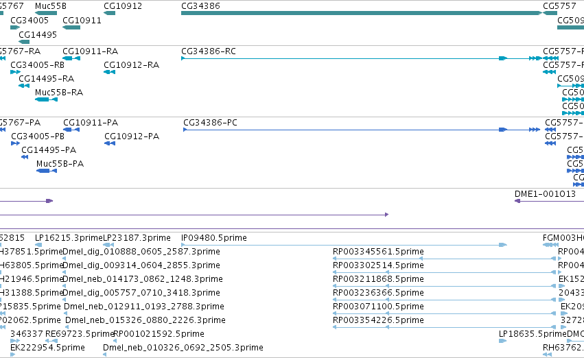The image size is (584, 358).
Task: Select the LP18635.5prime EST label
Action: (x=533, y=334)
